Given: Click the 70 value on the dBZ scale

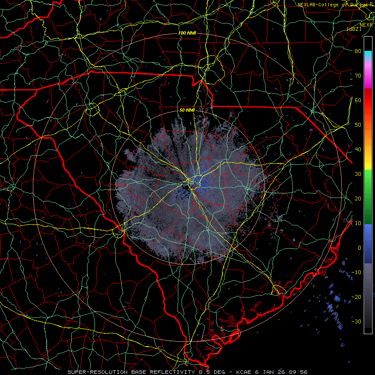Looking at the screenshot, I should pos(358,75).
